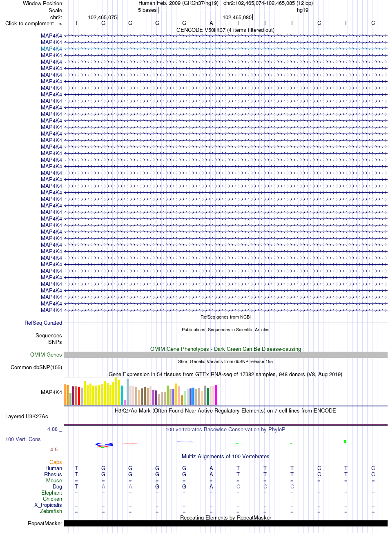Open the GTEx Gene Expression track title

tap(225, 375)
